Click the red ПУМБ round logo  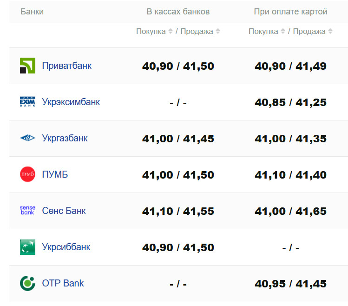27,174
